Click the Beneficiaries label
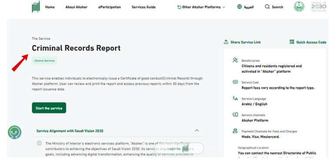Image resolution: width=332 pixels, height=161 pixels. [x=251, y=61]
